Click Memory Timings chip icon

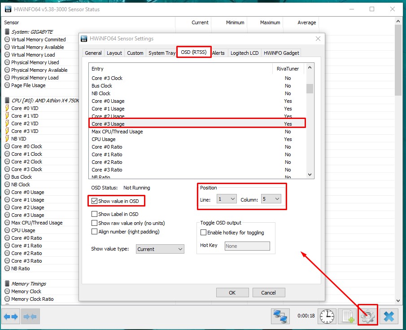(x=7, y=284)
